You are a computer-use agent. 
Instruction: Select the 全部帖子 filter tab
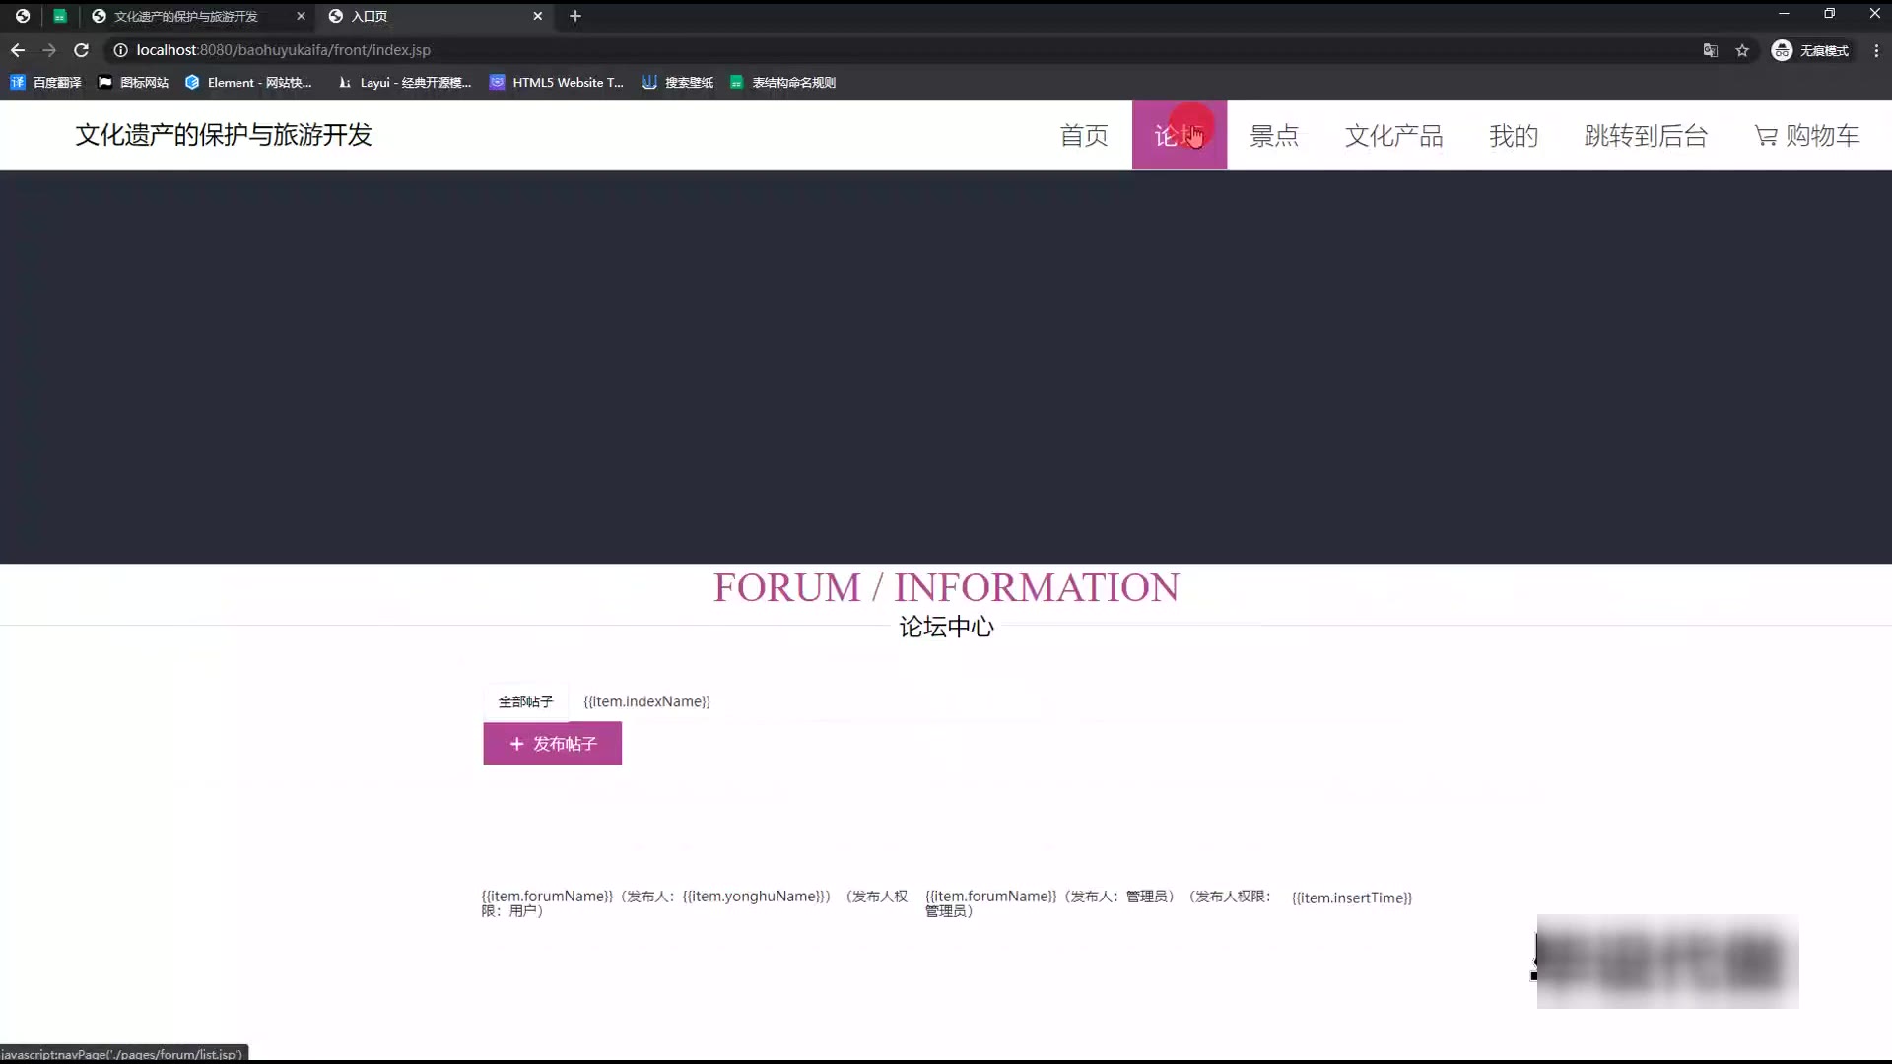point(525,701)
